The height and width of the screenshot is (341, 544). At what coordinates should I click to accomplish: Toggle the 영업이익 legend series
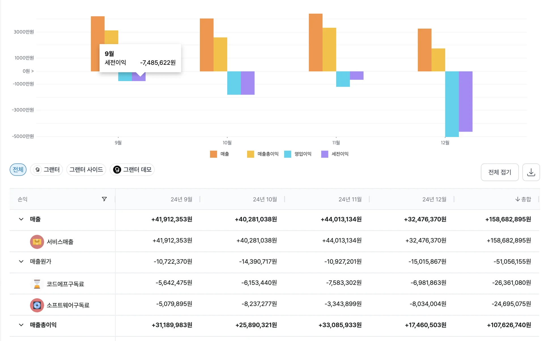pos(297,154)
